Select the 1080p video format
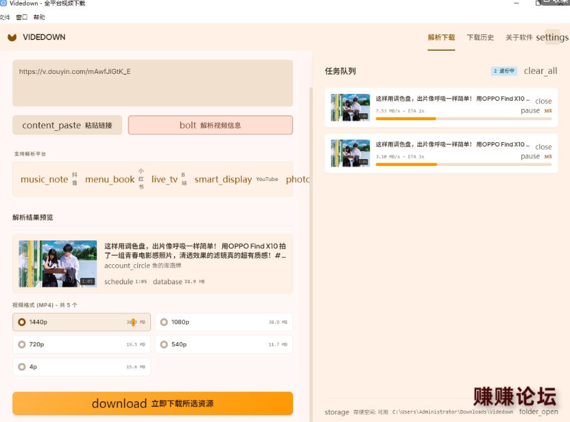This screenshot has width=570, height=422. (x=224, y=322)
